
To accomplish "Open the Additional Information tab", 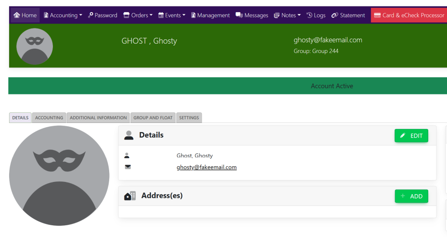I will point(98,118).
